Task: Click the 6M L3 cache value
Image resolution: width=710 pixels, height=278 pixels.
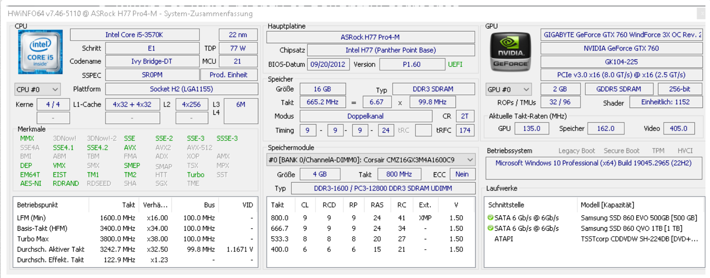Action: [x=241, y=111]
